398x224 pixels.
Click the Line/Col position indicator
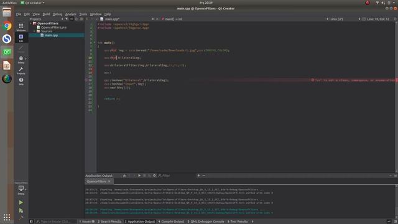coord(378,19)
